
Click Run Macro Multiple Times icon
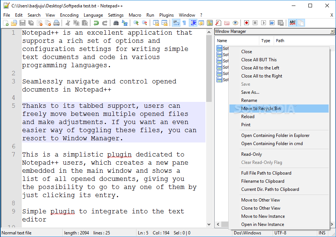point(272,23)
